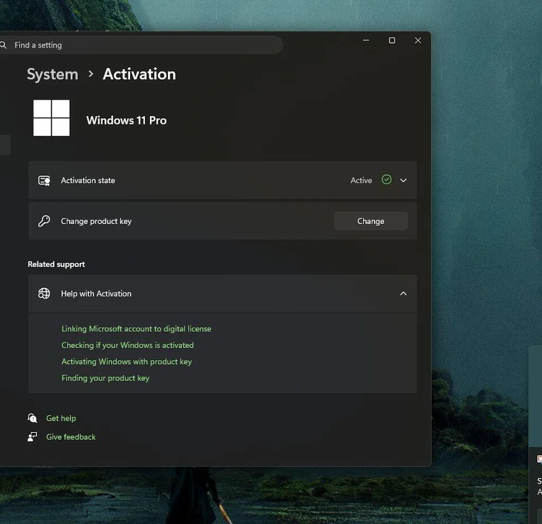Collapse the Help with Activation section
Image resolution: width=542 pixels, height=524 pixels.
pyautogui.click(x=403, y=294)
